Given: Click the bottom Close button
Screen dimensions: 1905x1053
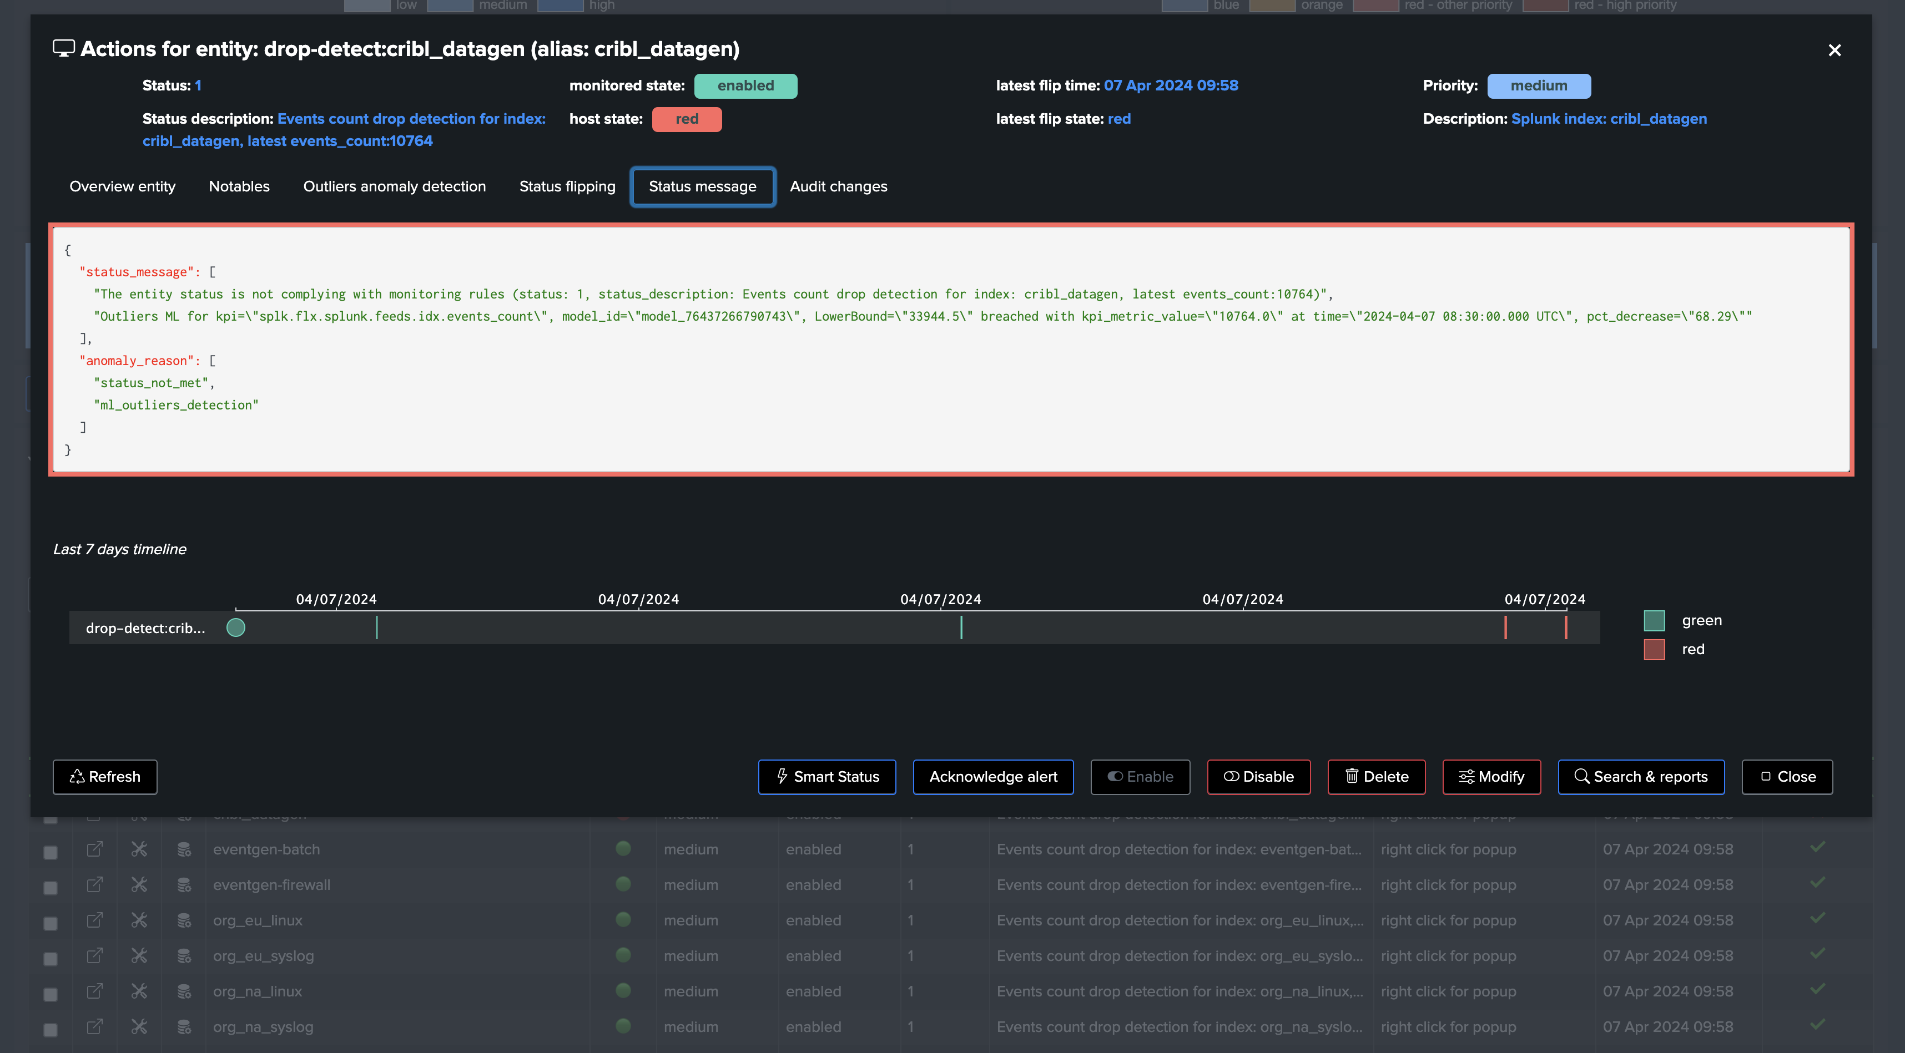Looking at the screenshot, I should coord(1787,777).
